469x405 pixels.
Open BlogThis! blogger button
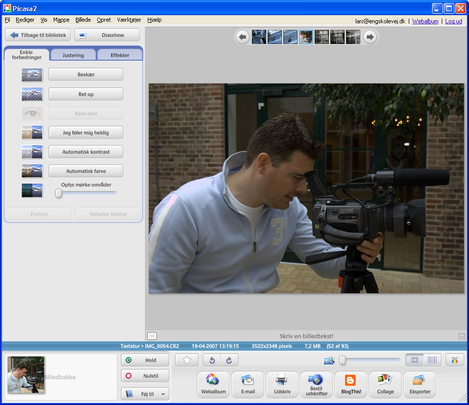coord(350,385)
